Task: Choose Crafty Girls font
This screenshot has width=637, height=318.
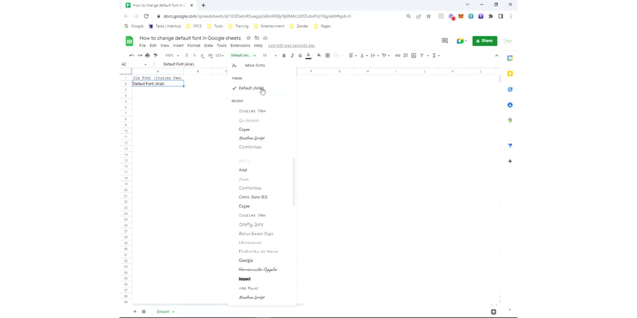Action: click(x=251, y=225)
